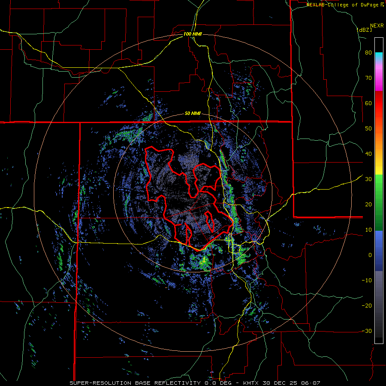This screenshot has width=386, height=386.
Task: Click the 30 value on the dBZ scale
Action: [x=368, y=179]
